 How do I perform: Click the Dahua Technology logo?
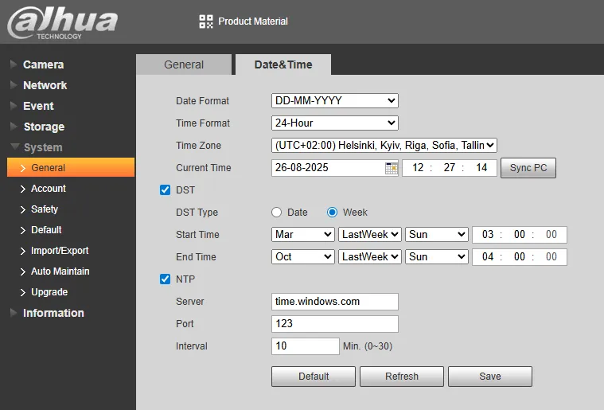(x=62, y=22)
